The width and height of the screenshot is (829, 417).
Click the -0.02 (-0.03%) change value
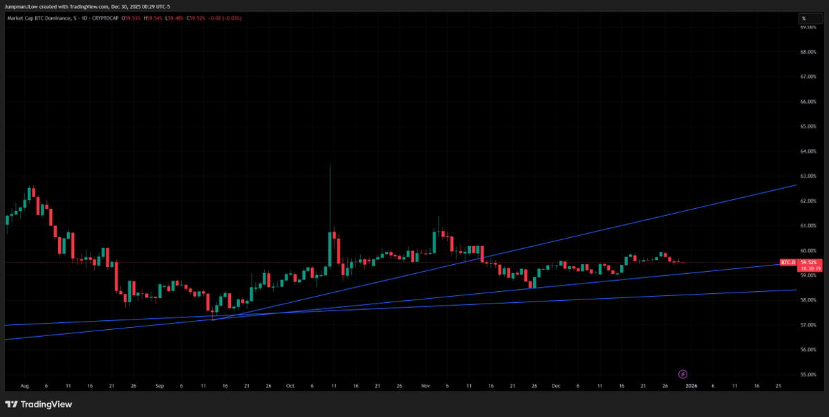[x=225, y=18]
